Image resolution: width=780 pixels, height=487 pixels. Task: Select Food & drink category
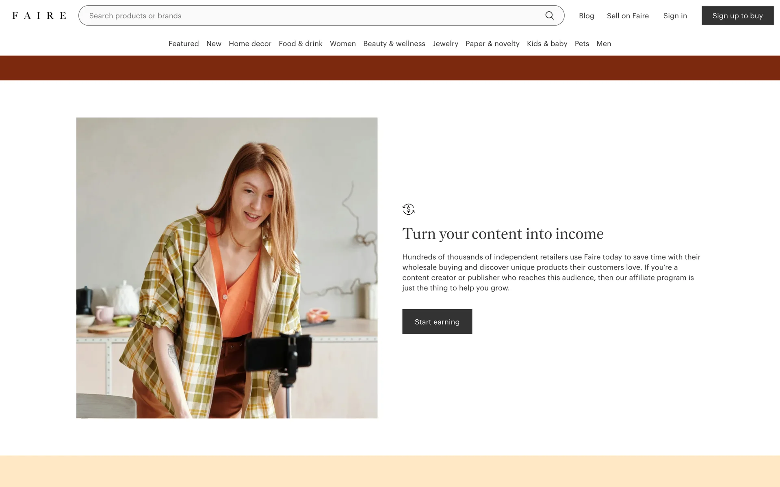300,43
